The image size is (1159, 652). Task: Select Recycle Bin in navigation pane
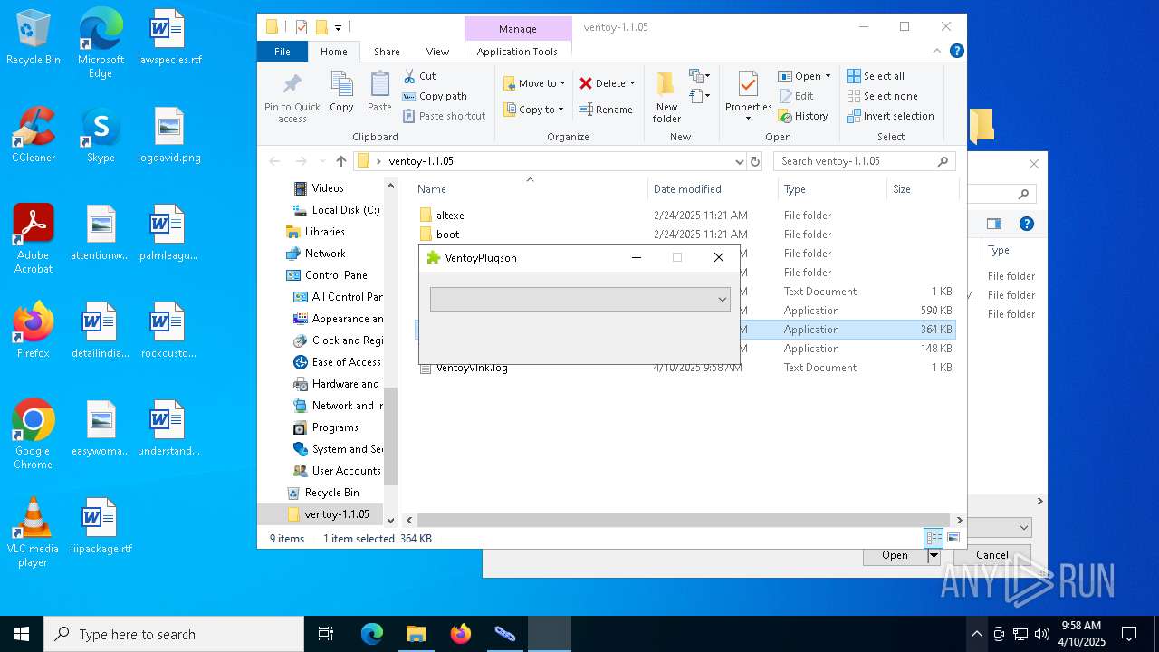pyautogui.click(x=331, y=493)
